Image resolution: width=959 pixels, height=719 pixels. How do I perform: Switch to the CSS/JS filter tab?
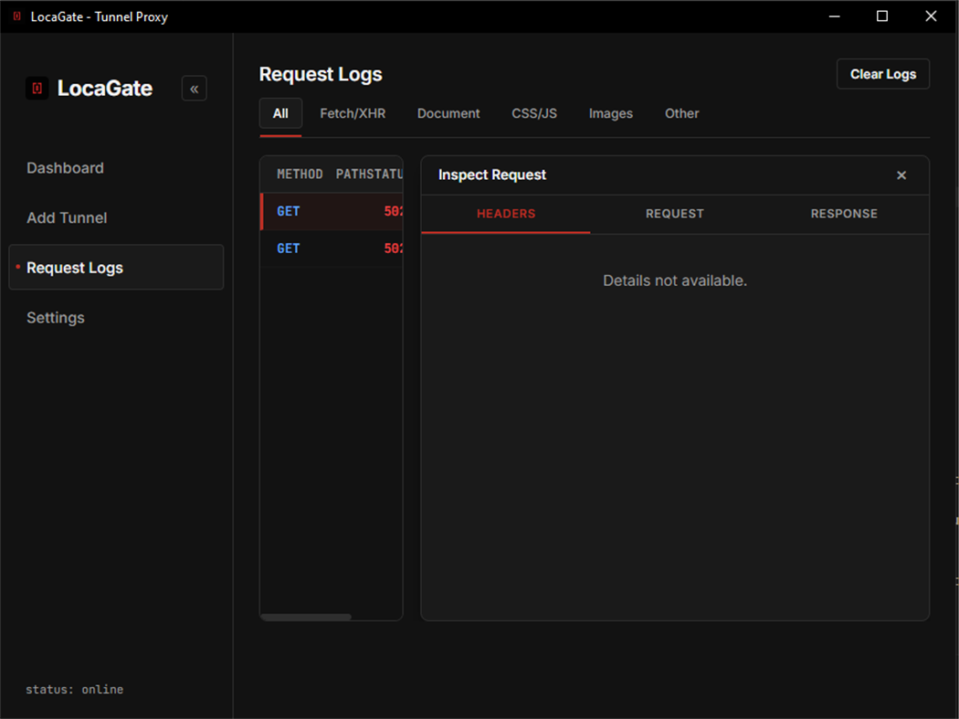[x=534, y=113]
